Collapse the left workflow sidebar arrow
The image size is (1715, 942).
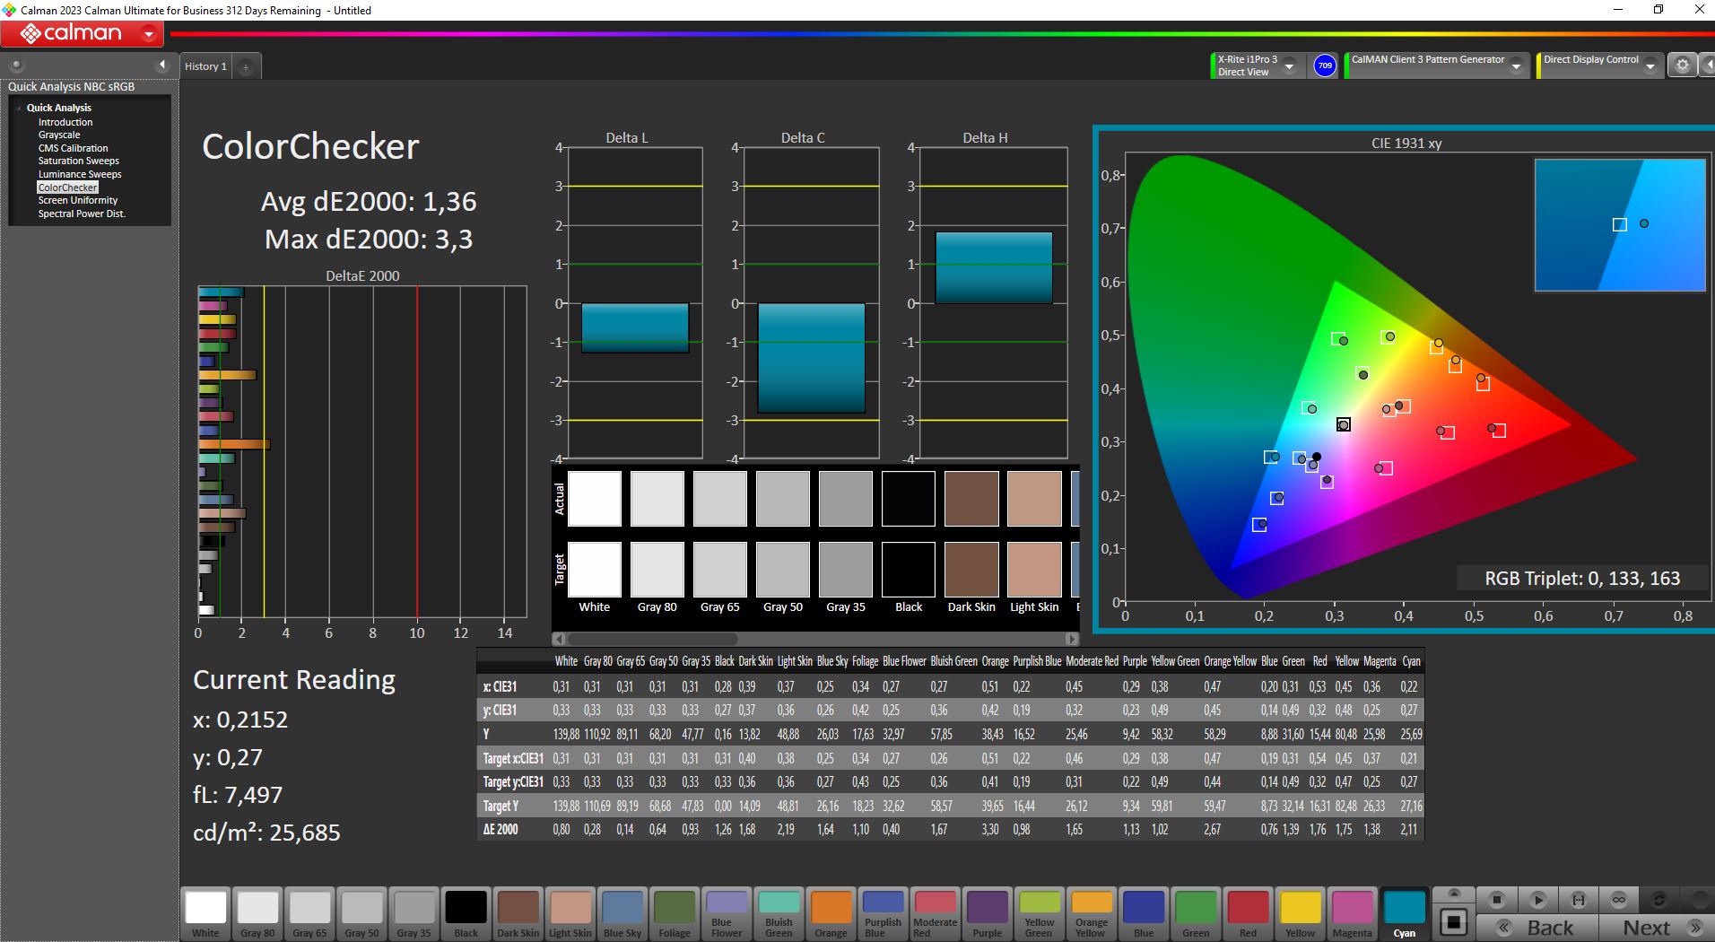(162, 65)
